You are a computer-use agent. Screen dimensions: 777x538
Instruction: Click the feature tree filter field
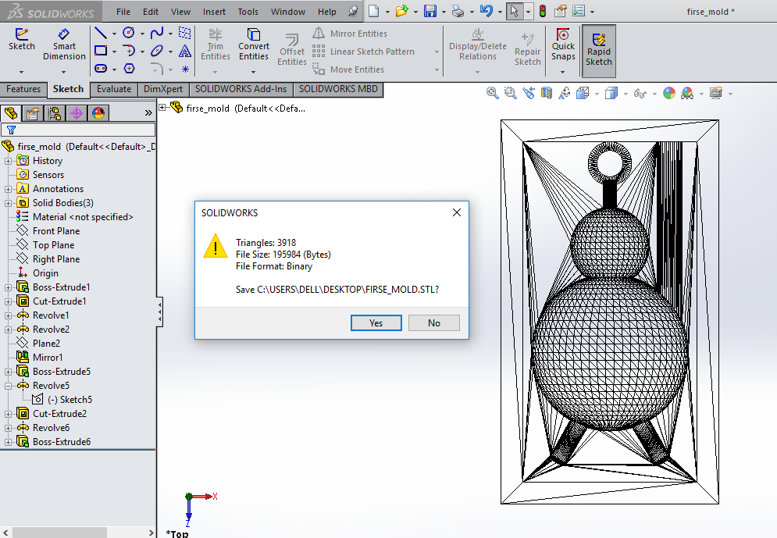tap(78, 130)
